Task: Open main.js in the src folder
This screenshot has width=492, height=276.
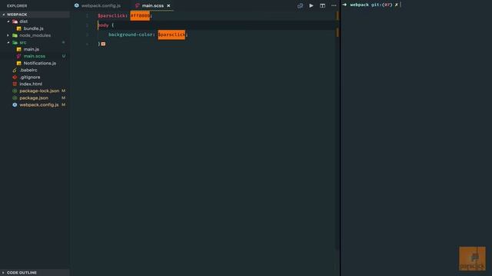Action: pos(32,49)
